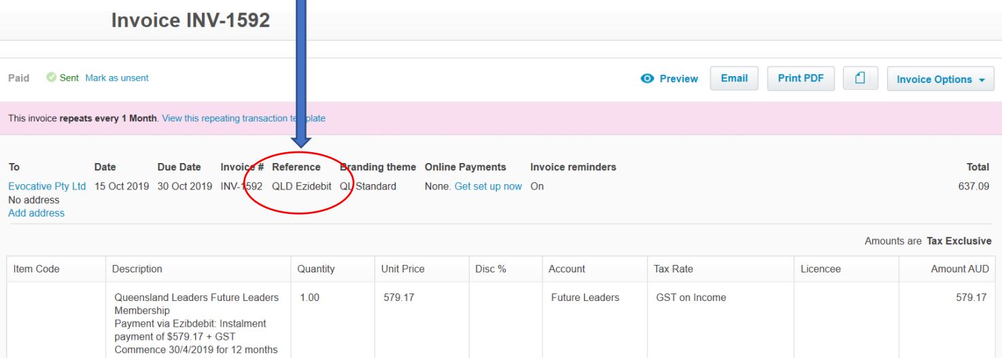Click the Preview eye icon

coord(647,79)
